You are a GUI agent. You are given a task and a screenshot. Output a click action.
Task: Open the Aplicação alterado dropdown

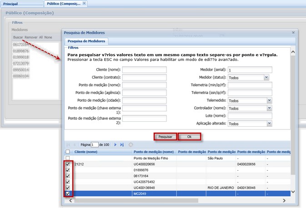coord(269,124)
